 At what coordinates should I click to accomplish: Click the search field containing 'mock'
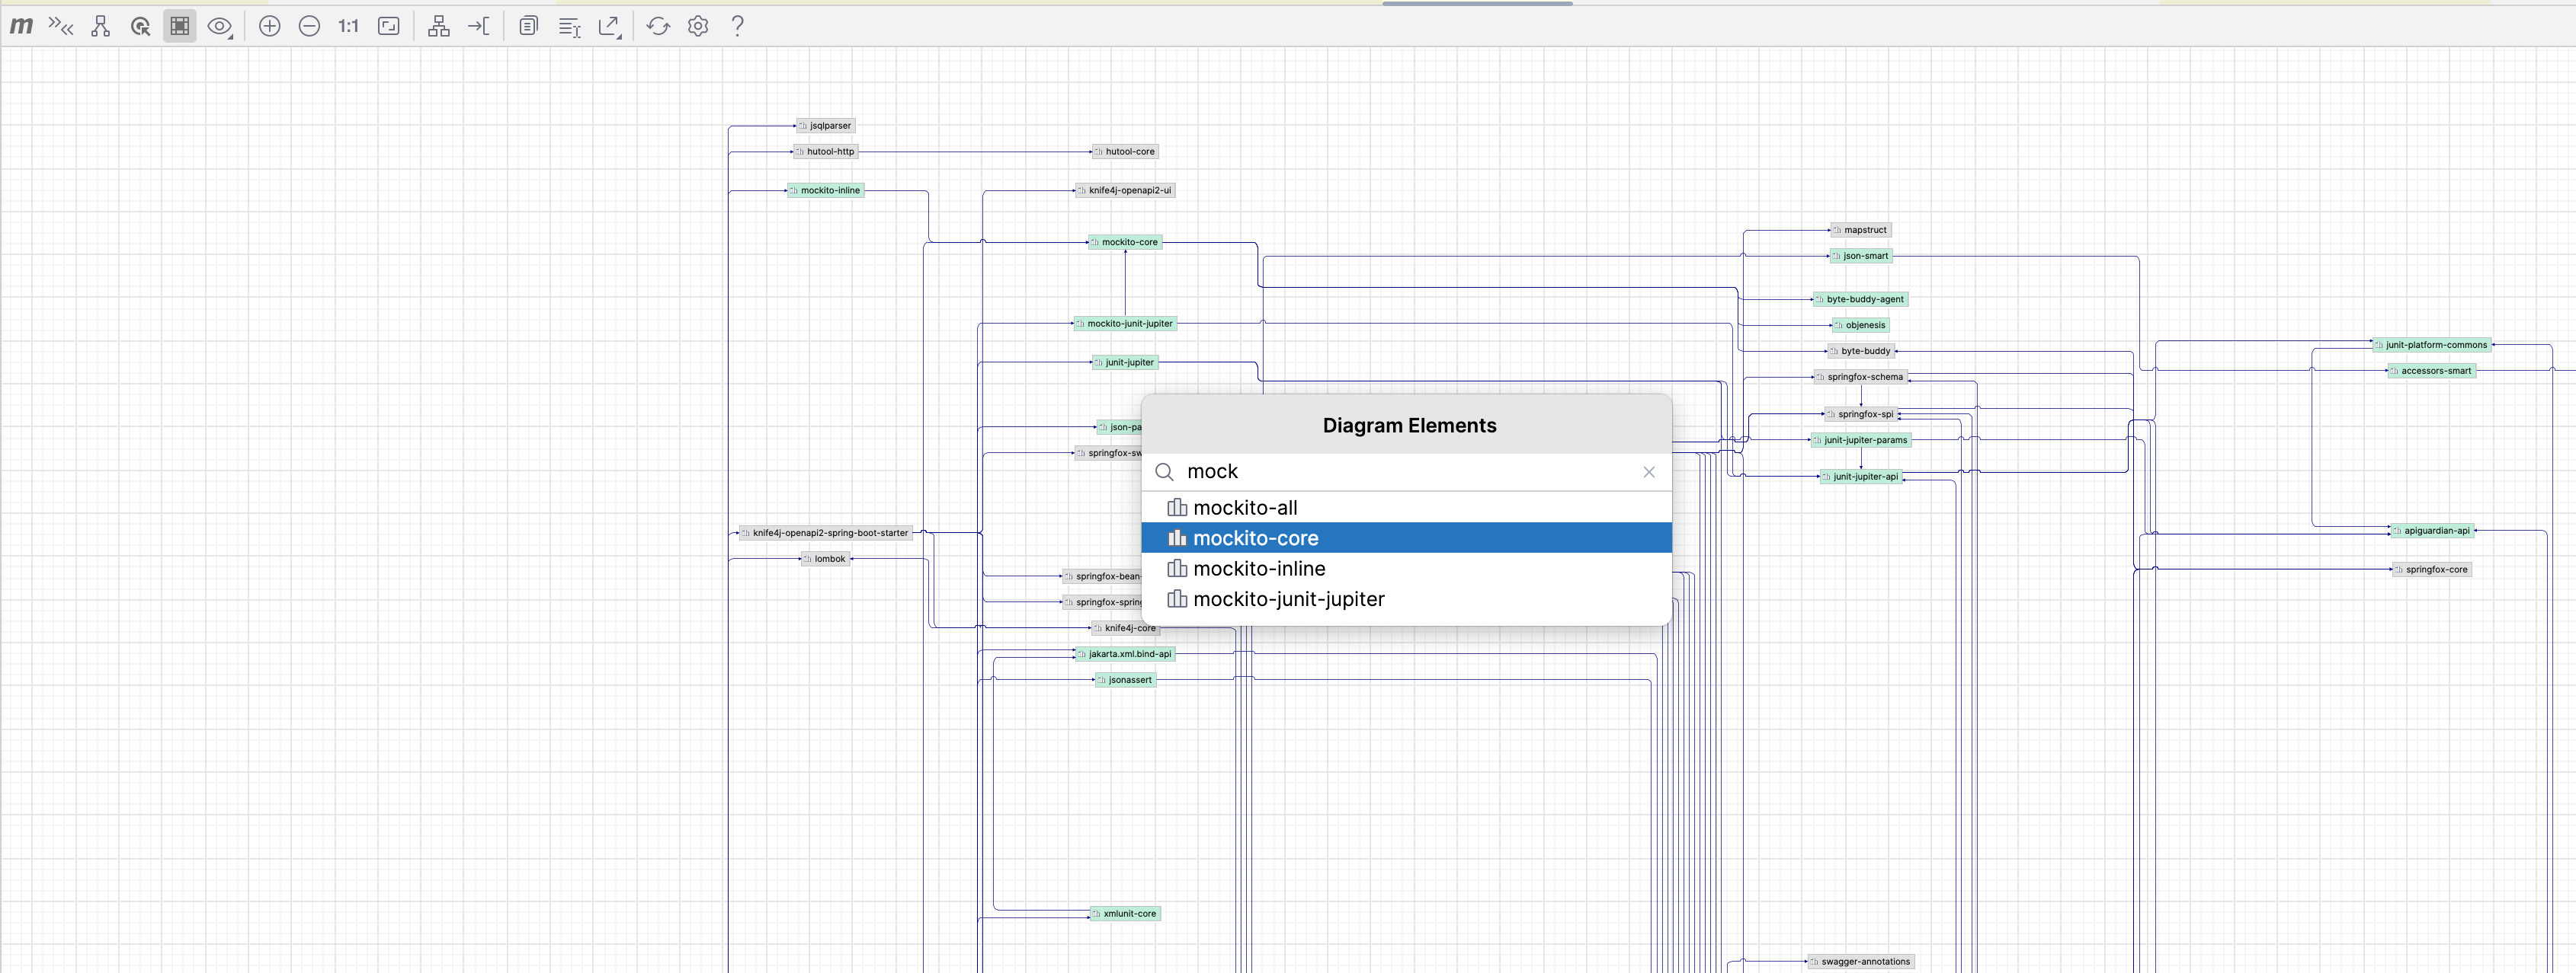(x=1406, y=471)
